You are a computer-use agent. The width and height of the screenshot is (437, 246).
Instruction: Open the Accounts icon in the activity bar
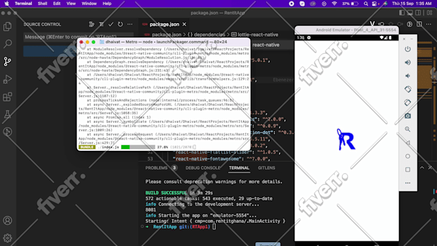8,220
